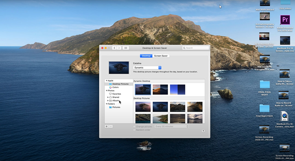
Task: Enable the Change picture checkbox
Action: (x=134, y=126)
